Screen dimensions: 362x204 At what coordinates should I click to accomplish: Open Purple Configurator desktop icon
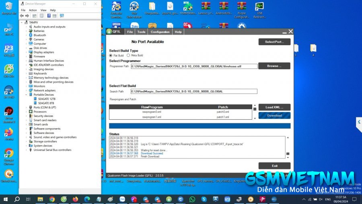[x=241, y=10]
